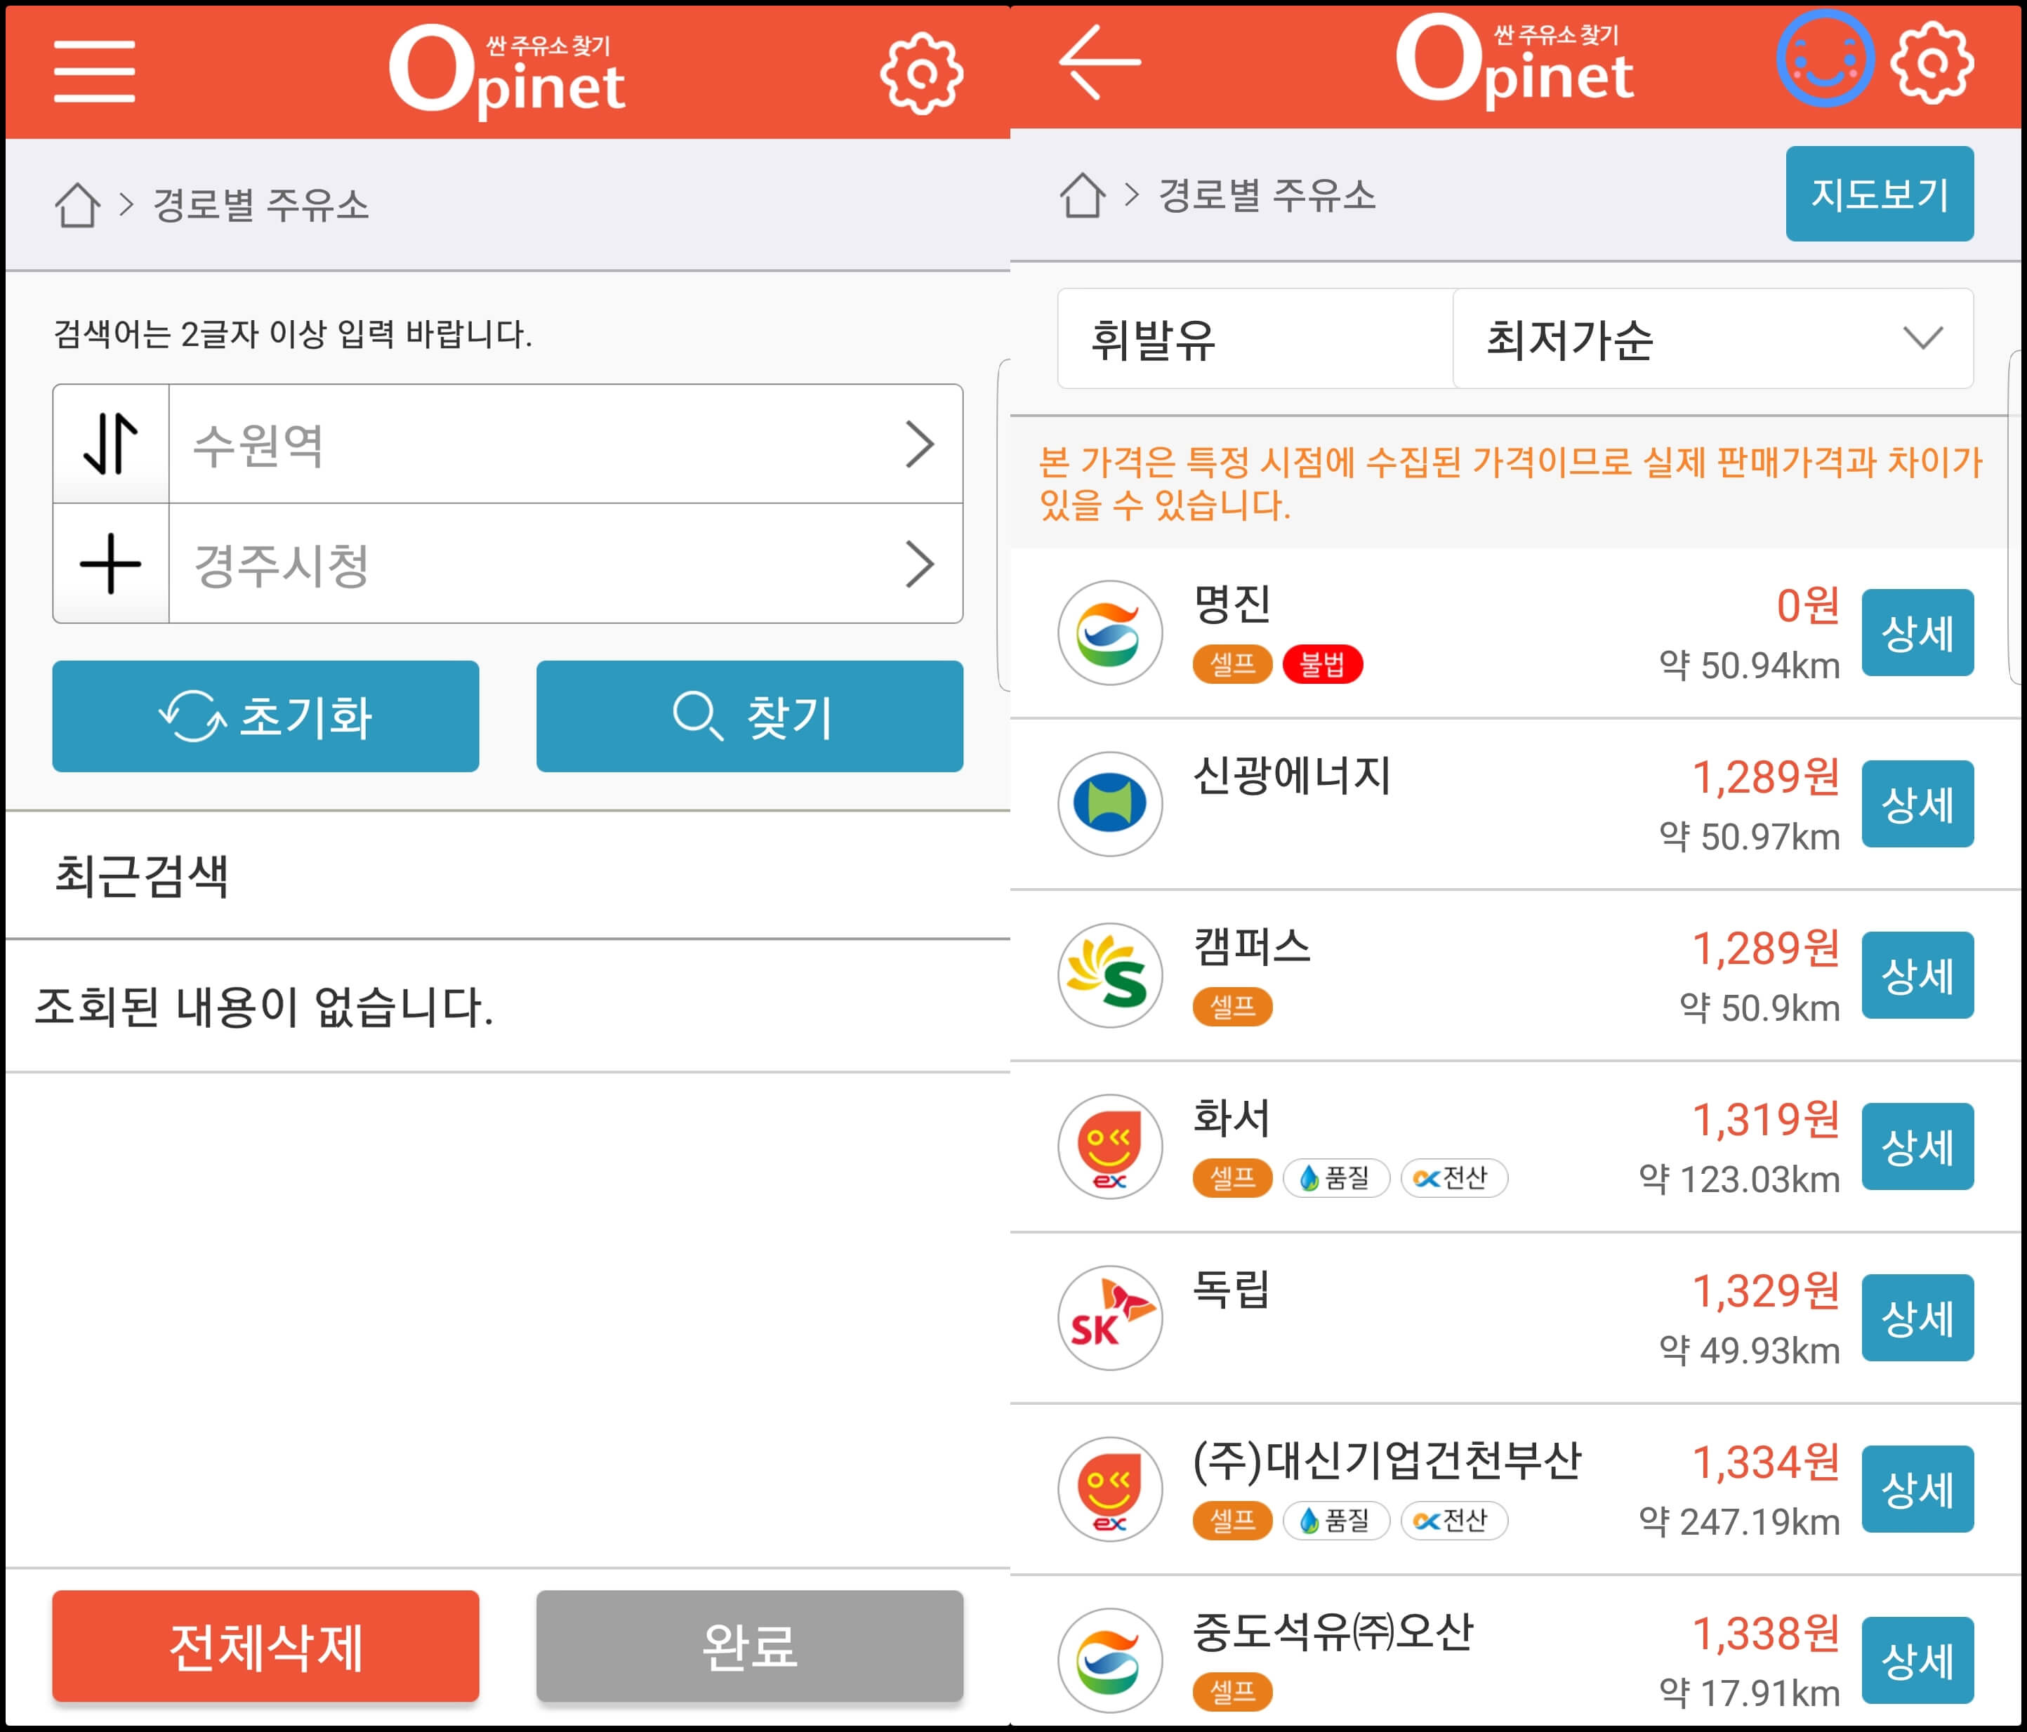Tap the back arrow on right screen
Screen dimensions: 2027x1732
(x=1100, y=62)
